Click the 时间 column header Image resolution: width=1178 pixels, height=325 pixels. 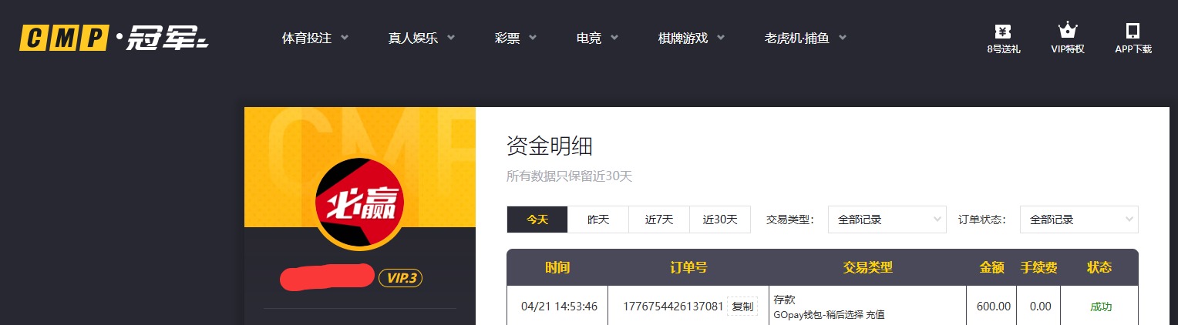557,267
